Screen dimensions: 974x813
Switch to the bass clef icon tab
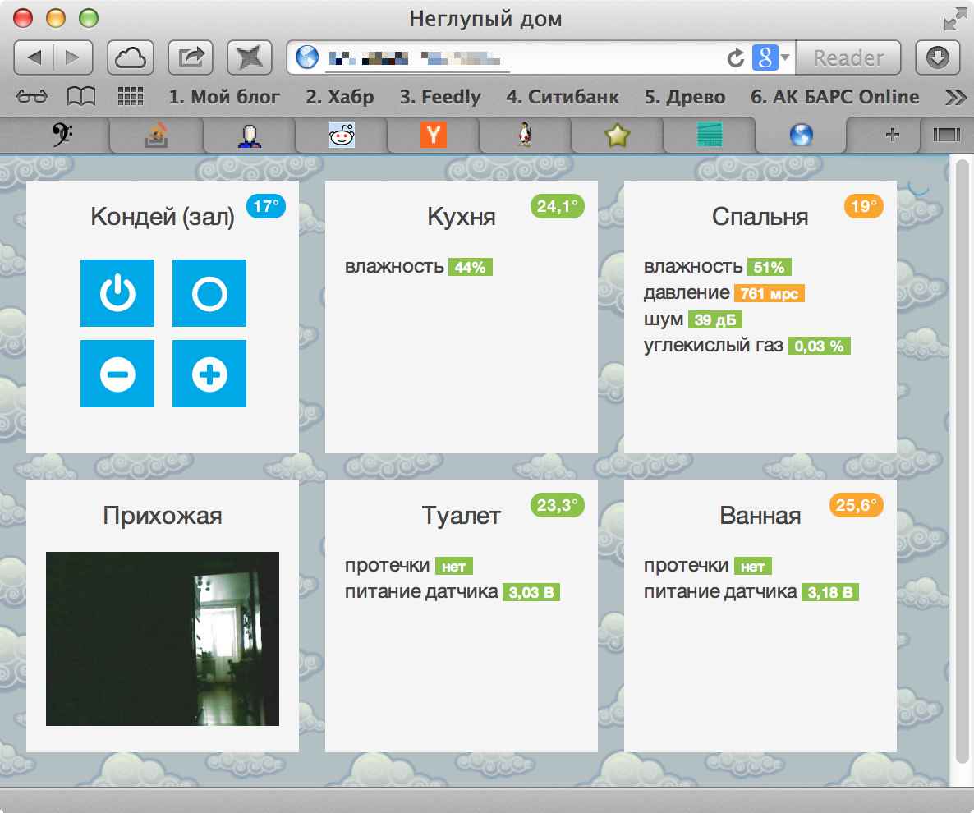(62, 134)
